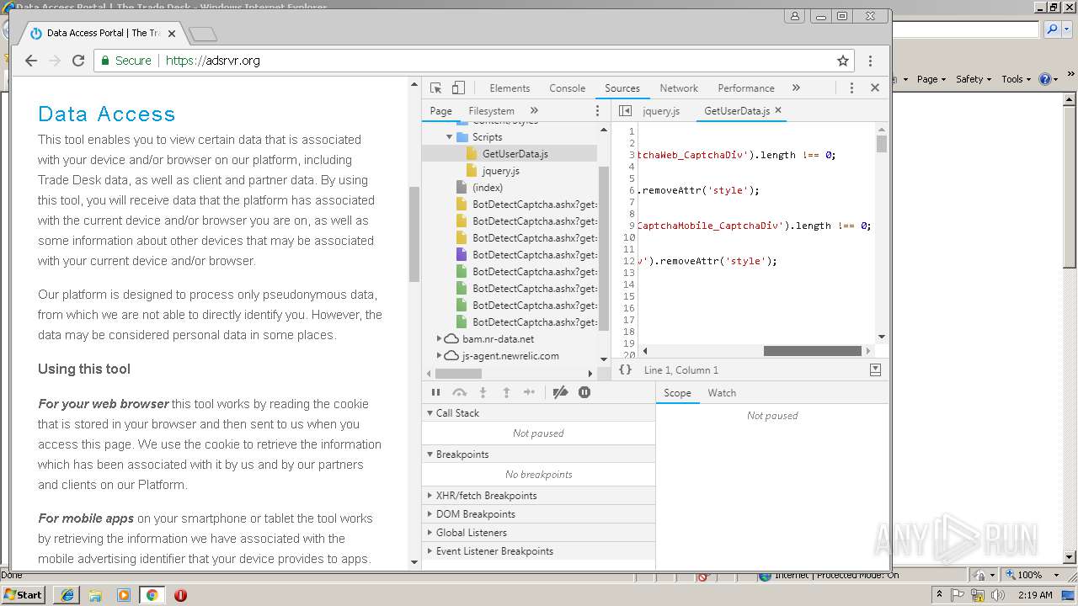Expand the js-agent.newrelic.com domain

[x=439, y=356]
